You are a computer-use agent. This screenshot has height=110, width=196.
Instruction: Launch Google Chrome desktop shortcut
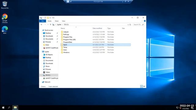[x=5, y=18]
